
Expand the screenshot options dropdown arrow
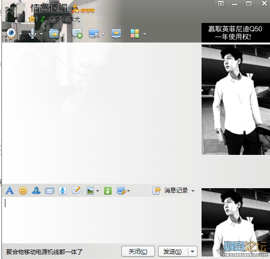[x=129, y=191]
